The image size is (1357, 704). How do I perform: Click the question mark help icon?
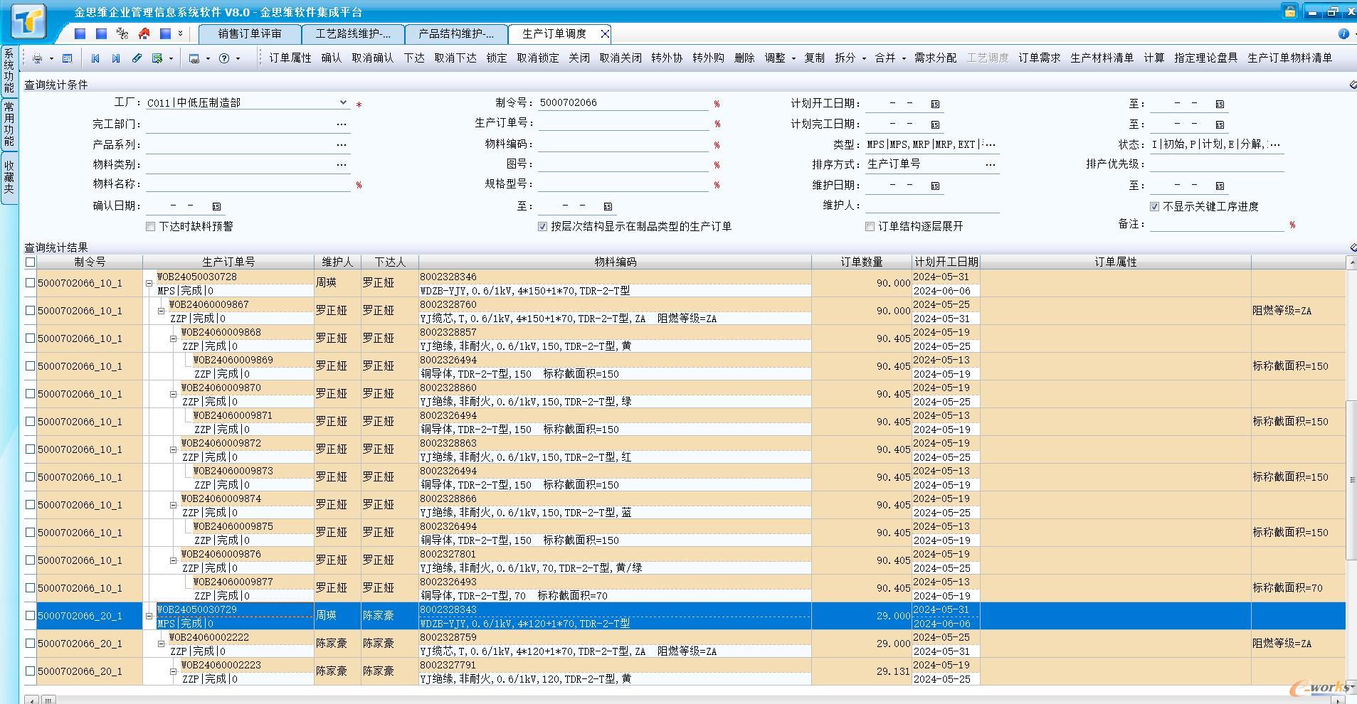coord(224,58)
